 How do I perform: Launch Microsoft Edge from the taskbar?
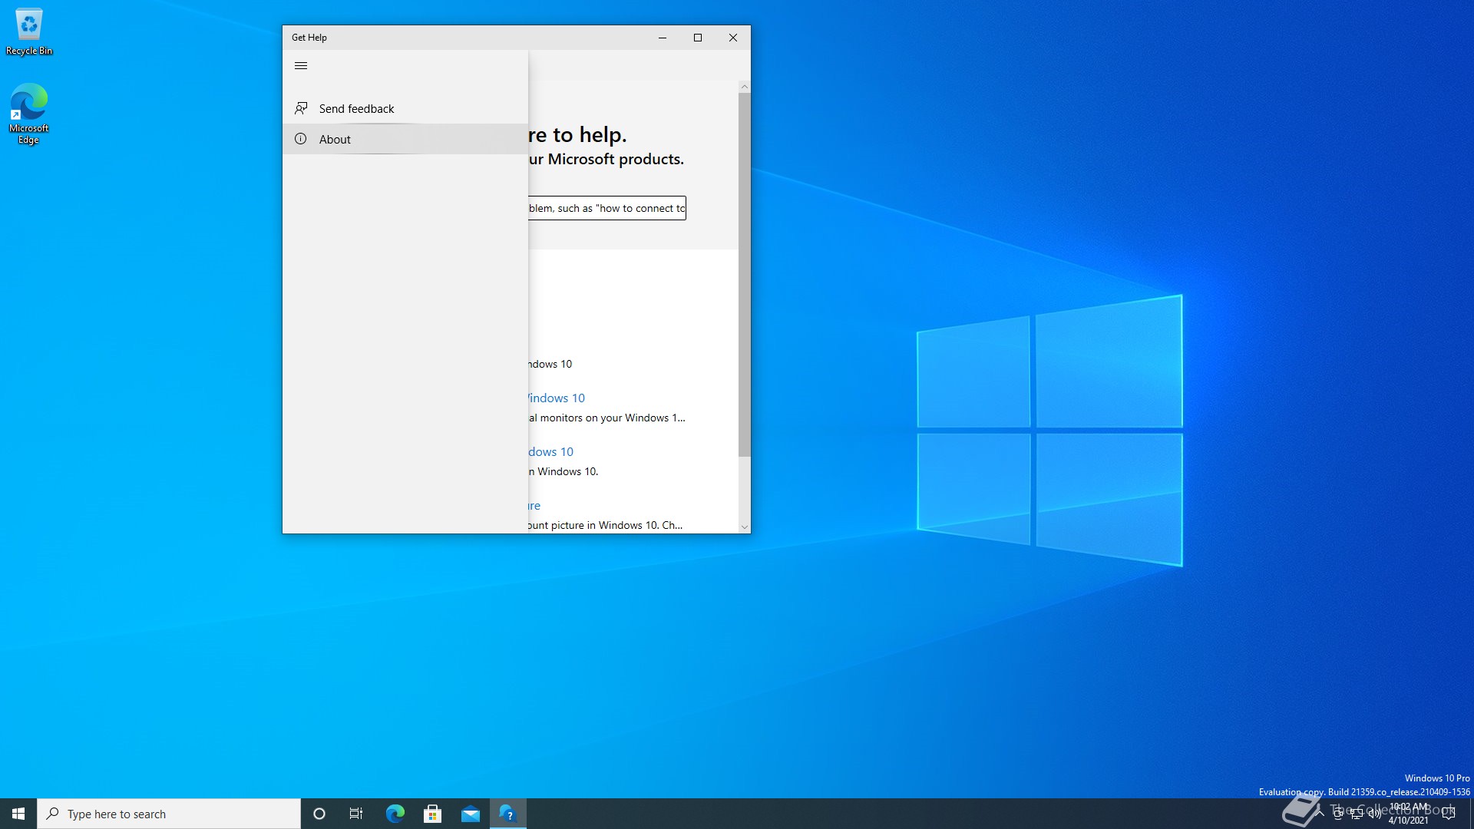(395, 814)
